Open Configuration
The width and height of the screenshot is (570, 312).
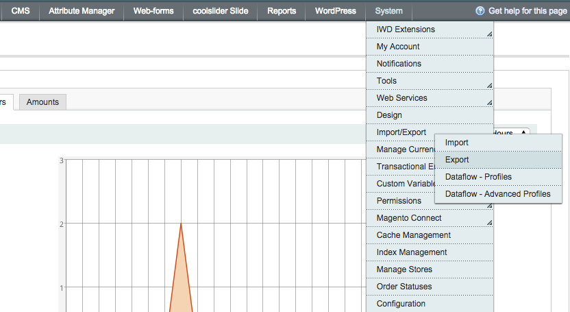click(430, 304)
